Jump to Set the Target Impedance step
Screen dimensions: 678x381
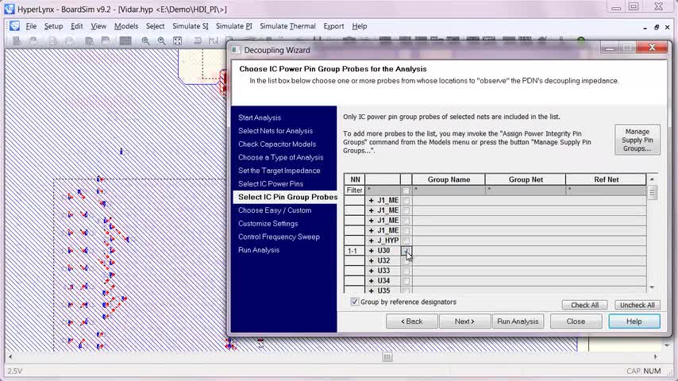279,171
